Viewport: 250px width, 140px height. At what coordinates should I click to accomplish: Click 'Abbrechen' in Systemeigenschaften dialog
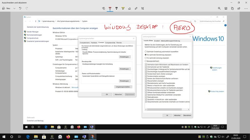(x=118, y=95)
